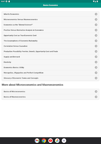Select Positive Versus Normative Analysis in Economics
The width and height of the screenshot is (101, 144).
coord(50,30)
